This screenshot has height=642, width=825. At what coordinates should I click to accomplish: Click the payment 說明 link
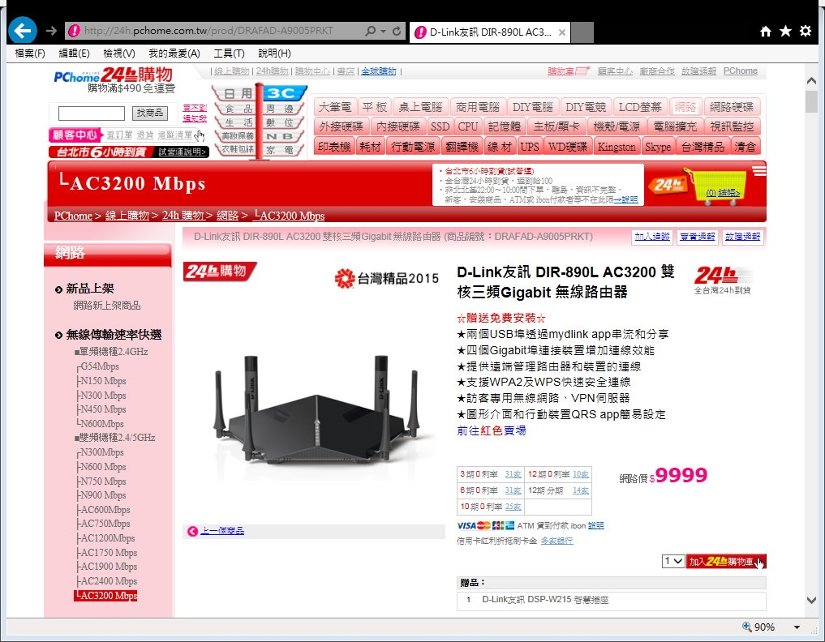(x=595, y=525)
